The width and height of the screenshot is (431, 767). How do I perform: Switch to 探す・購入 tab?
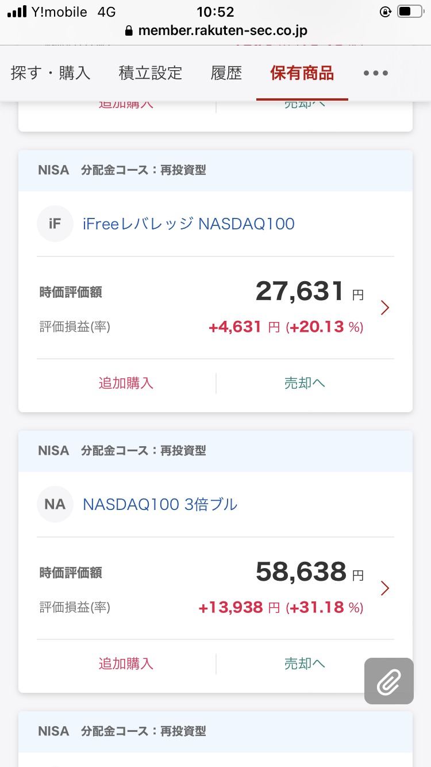click(x=51, y=73)
